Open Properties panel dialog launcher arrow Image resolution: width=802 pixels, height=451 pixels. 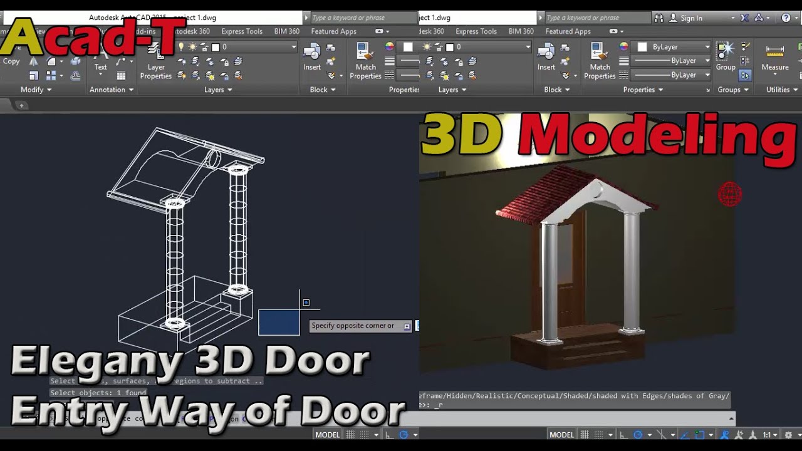coord(708,90)
